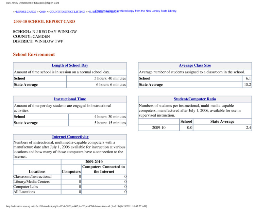Select the school class size value 6.1
This screenshot has width=272, height=210.
[x=248, y=78]
